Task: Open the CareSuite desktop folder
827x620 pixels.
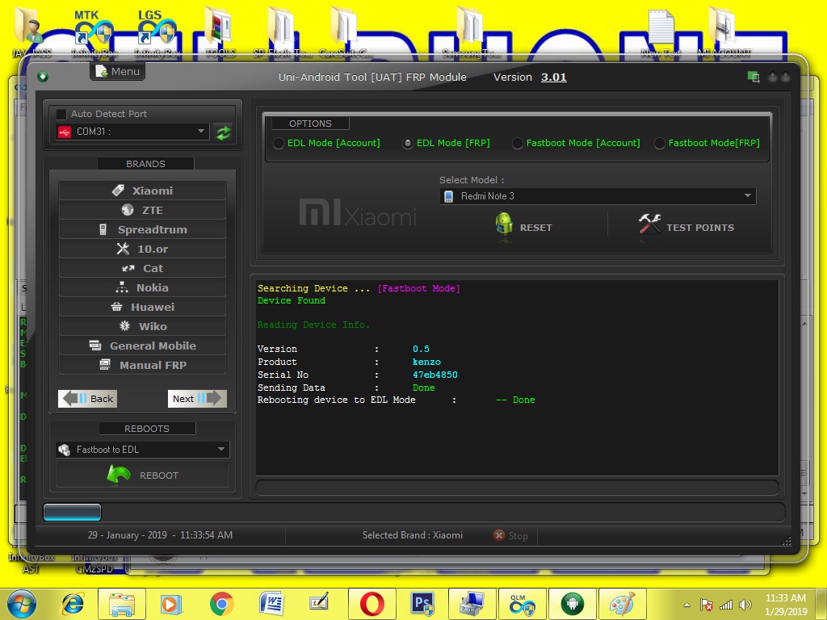Action: pyautogui.click(x=346, y=32)
